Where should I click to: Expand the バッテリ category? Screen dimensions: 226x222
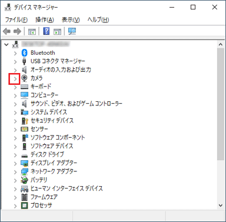point(15,181)
